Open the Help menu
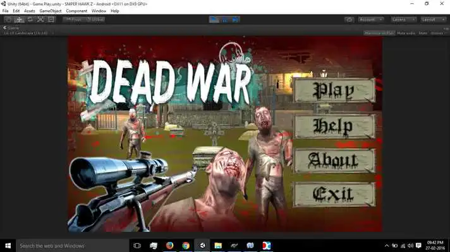Viewport: 450px width, 252px height. click(115, 11)
